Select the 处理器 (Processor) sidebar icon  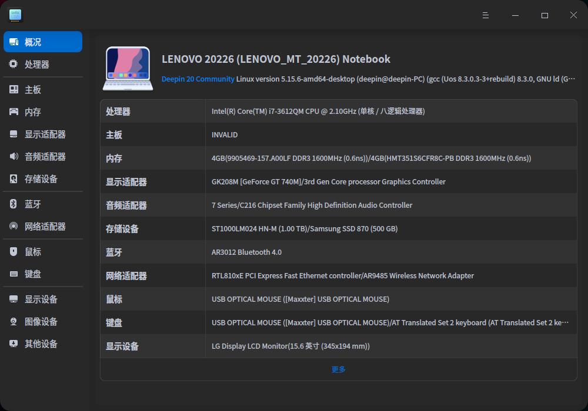pos(13,64)
